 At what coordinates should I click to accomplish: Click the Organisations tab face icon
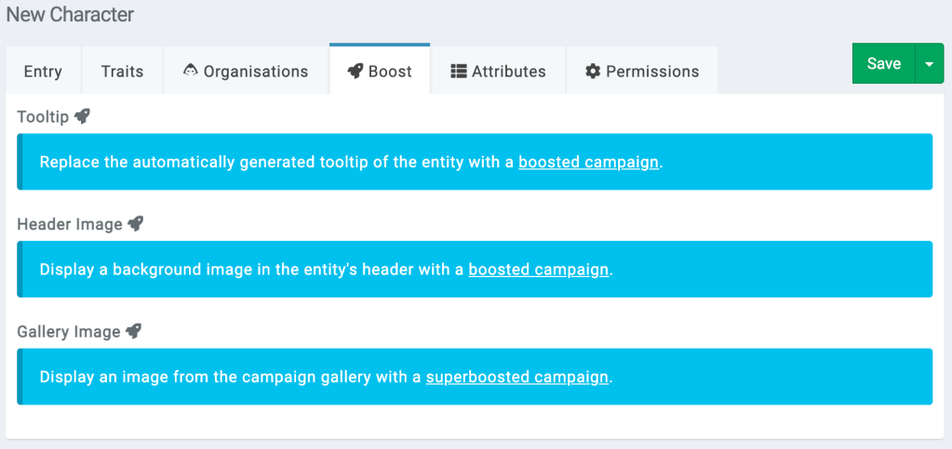[x=191, y=71]
